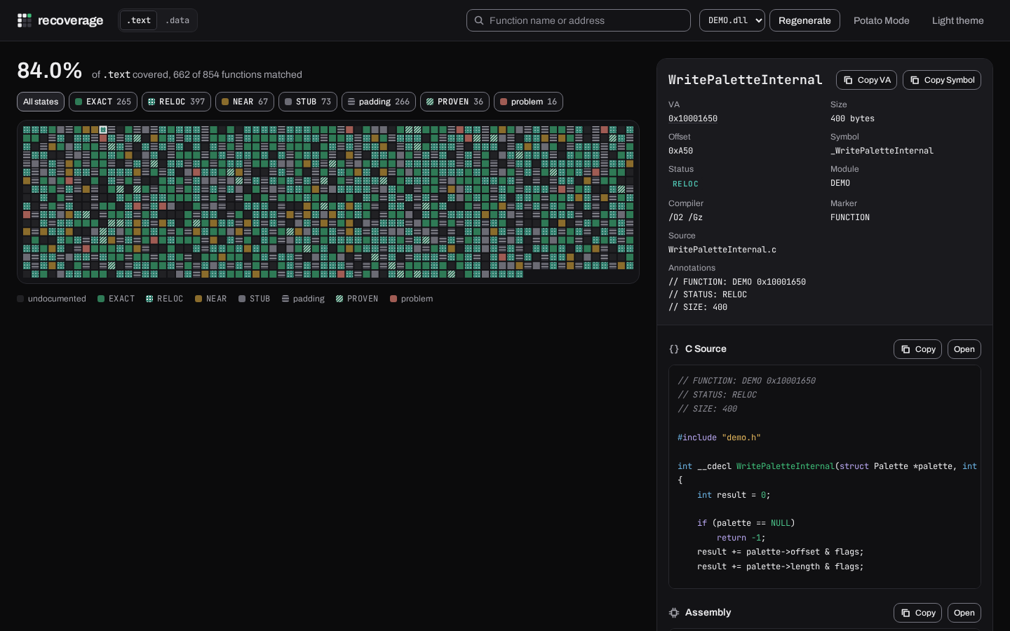Open the C Source file

tap(964, 349)
